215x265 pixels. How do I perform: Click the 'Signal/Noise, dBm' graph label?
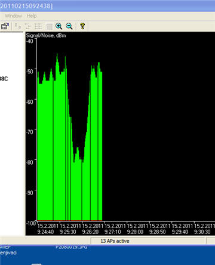coord(46,35)
